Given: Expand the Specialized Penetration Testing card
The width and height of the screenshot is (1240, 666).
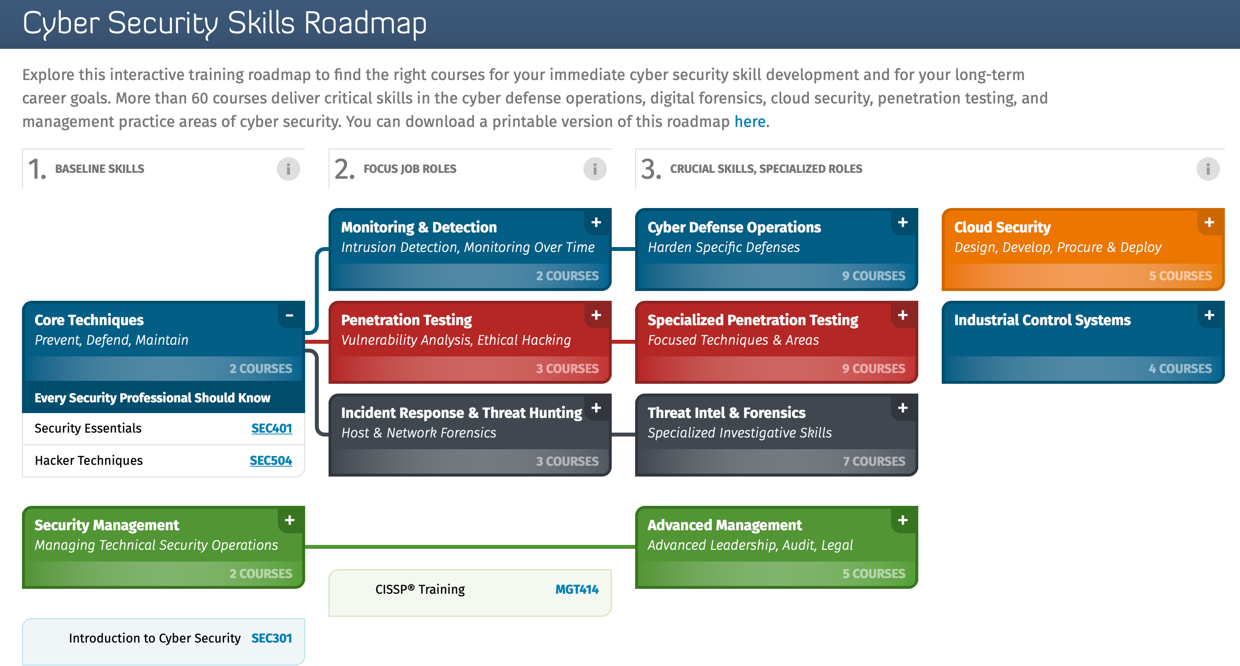Looking at the screenshot, I should [x=903, y=315].
